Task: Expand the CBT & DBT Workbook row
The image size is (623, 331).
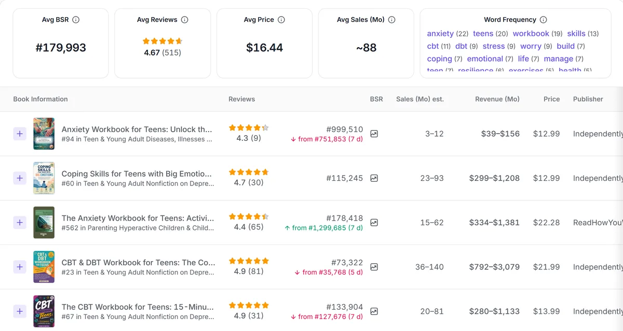Action: coord(20,267)
